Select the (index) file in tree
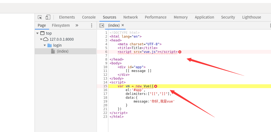The height and width of the screenshot is (132, 271). tap(63, 51)
